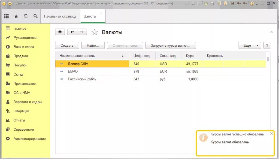The image size is (279, 159).
Task: Click the 978 digital code cell
Action: point(142,71)
